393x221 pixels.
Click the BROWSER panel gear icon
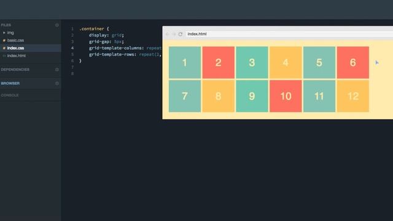point(57,83)
